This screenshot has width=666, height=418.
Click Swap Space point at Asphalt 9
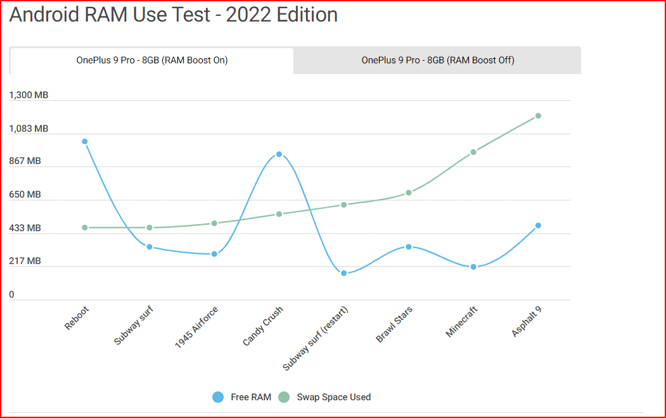tap(538, 116)
